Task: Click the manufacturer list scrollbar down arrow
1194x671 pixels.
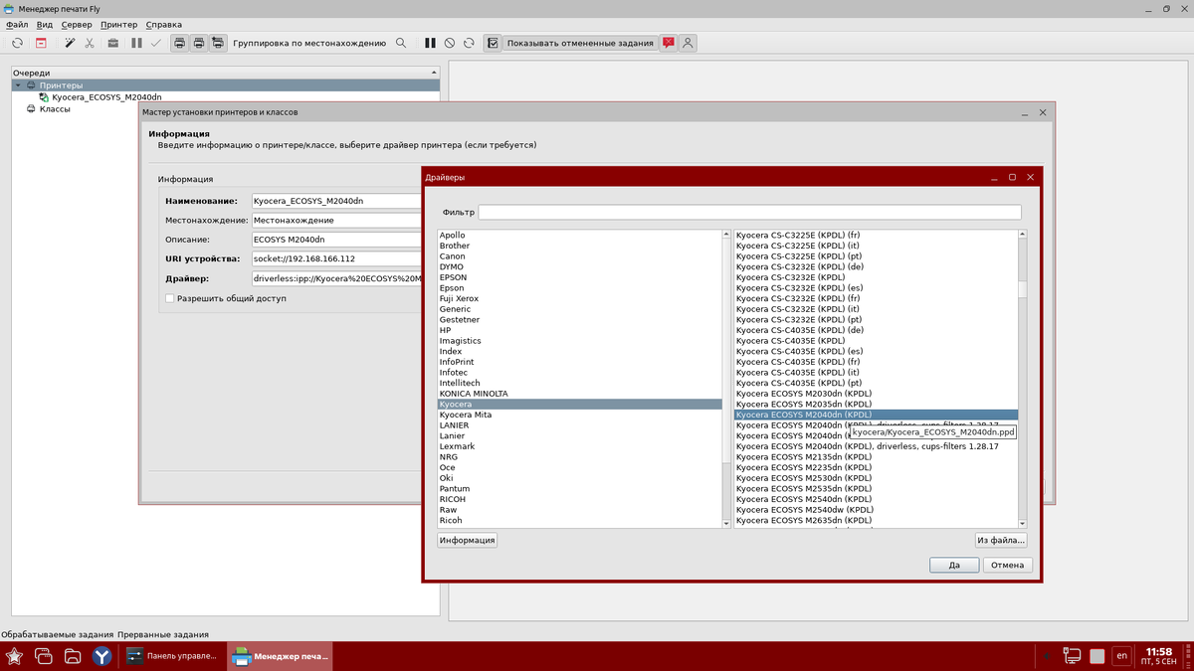Action: pos(726,523)
